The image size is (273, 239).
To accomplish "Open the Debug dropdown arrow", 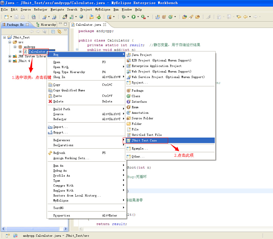I will click(128, 17).
